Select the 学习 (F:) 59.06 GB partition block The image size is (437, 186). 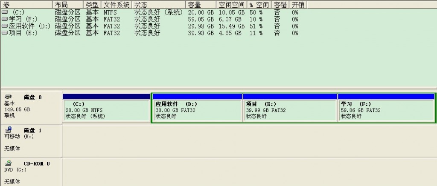[386, 110]
